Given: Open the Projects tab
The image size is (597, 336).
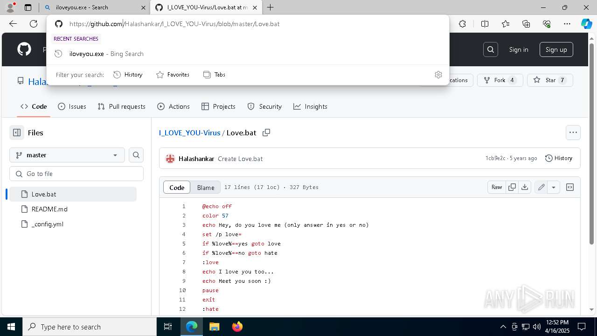Looking at the screenshot, I should [218, 106].
